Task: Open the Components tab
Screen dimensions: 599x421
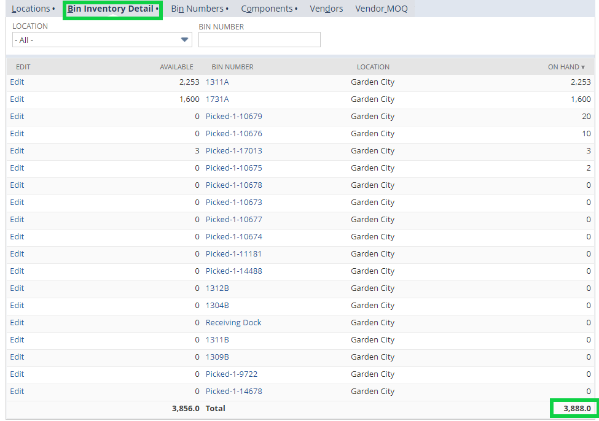Action: (267, 9)
